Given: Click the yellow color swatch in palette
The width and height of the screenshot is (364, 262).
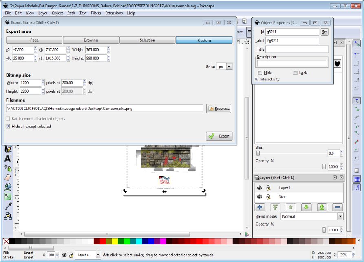Looking at the screenshot, I should tap(115, 242).
